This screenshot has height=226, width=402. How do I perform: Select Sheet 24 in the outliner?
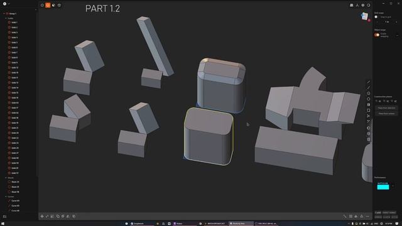coord(15,182)
